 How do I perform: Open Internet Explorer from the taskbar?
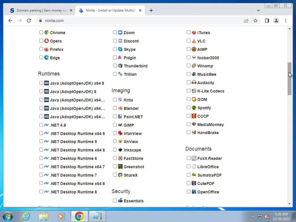[25, 216]
